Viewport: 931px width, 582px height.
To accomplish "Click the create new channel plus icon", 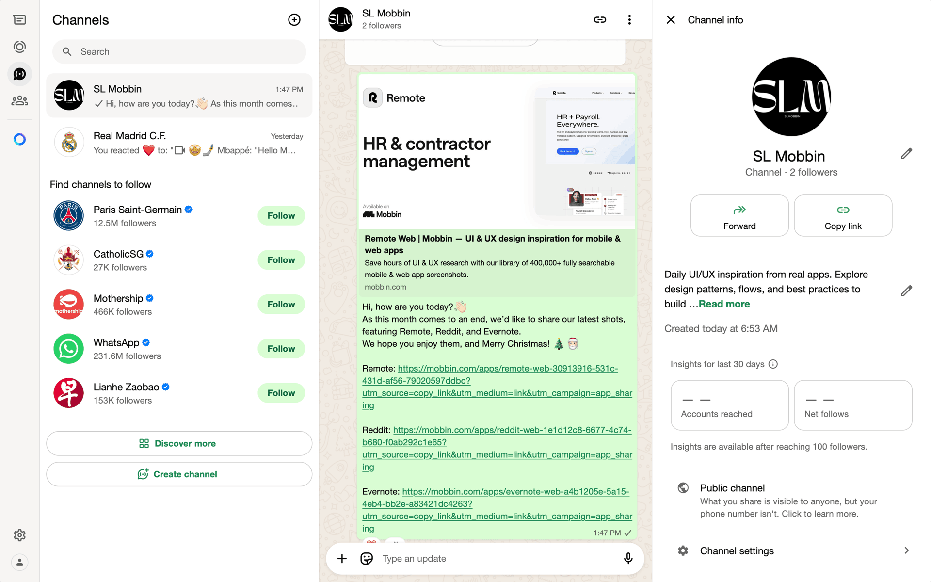I will coord(294,20).
